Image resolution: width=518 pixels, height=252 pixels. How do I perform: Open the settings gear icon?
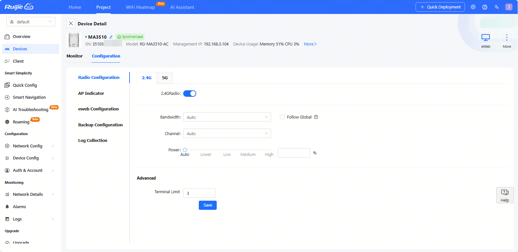(x=473, y=7)
